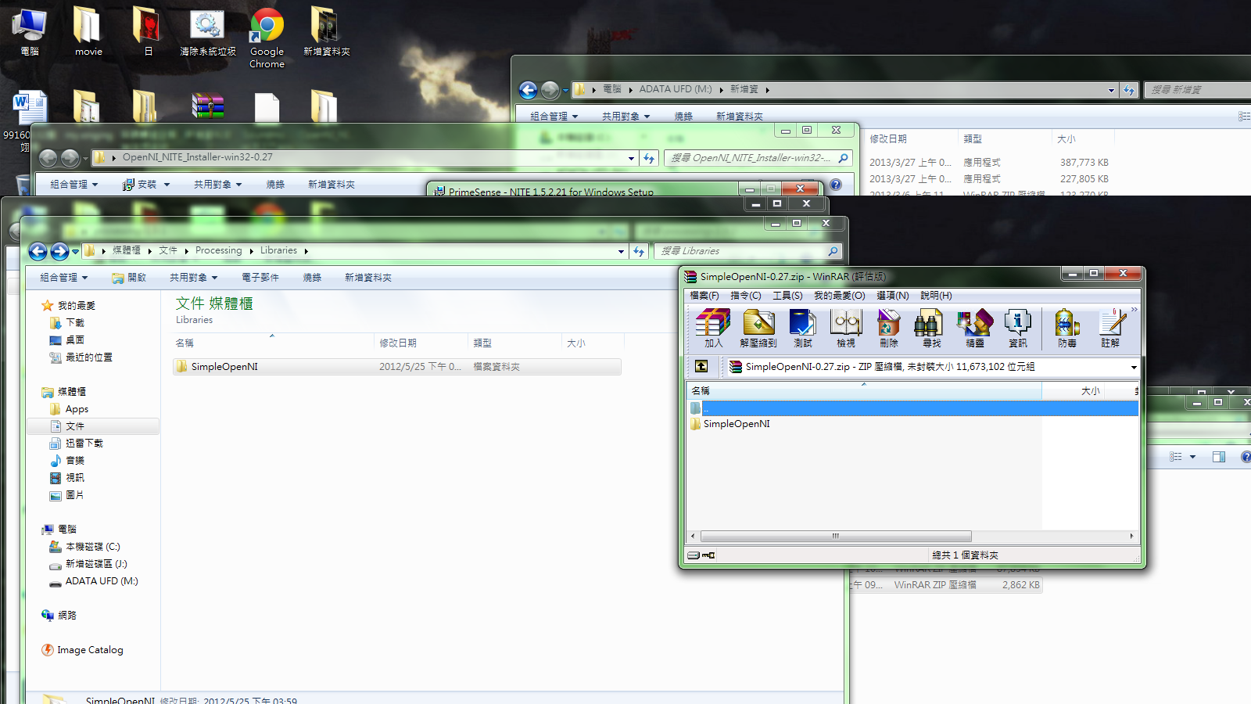Click 電子郵件 in the Libraries window toolbar
Screen dimensions: 1251x704
[x=260, y=278]
